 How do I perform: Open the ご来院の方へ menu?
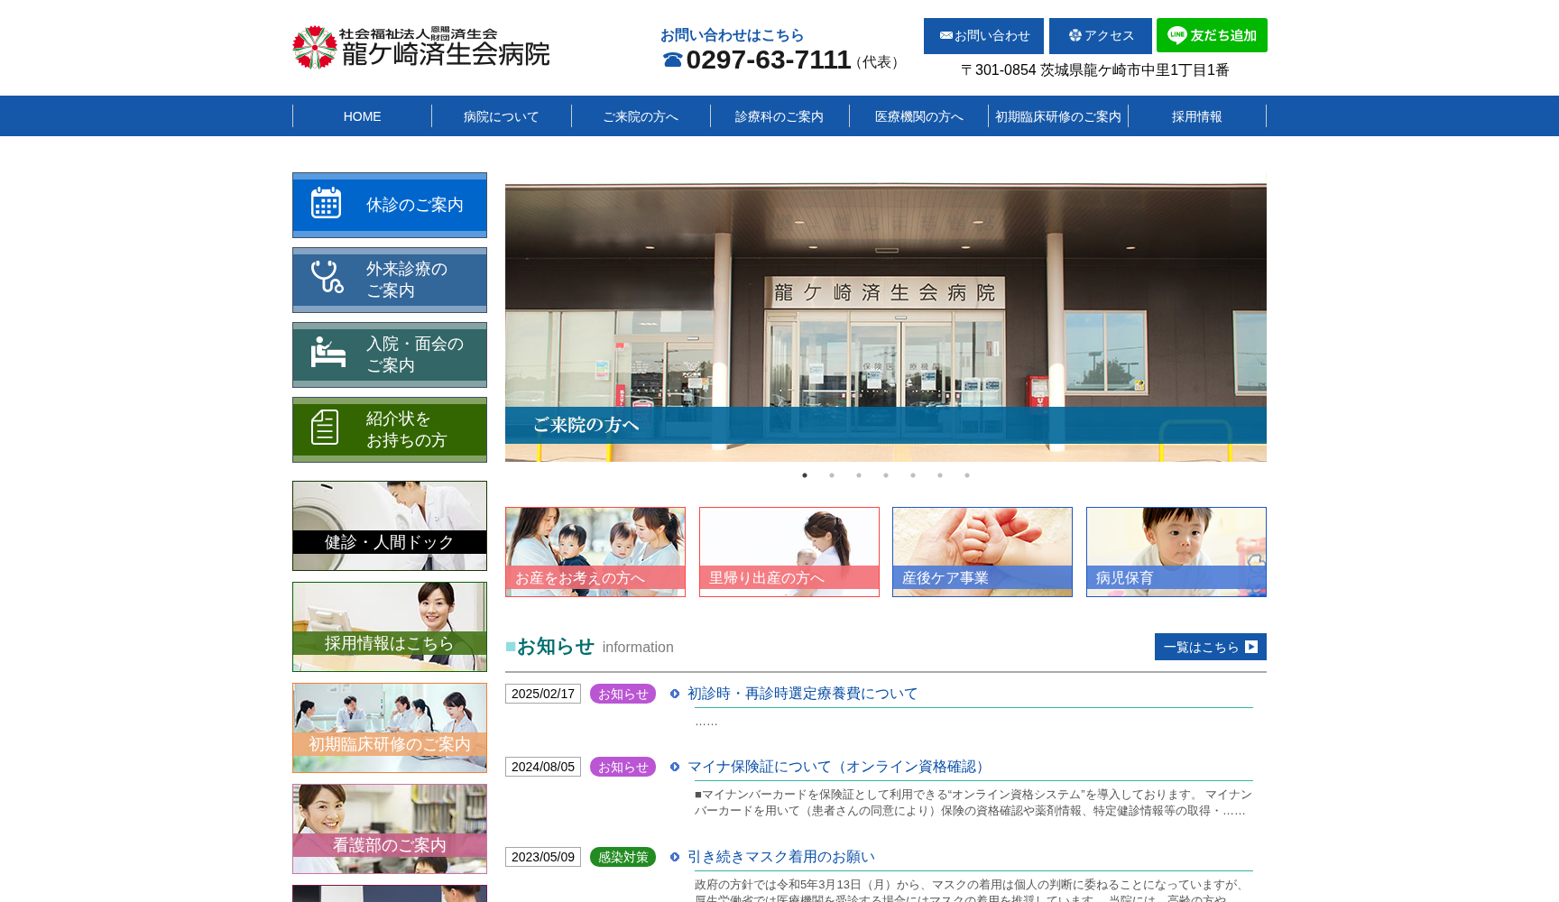click(641, 116)
